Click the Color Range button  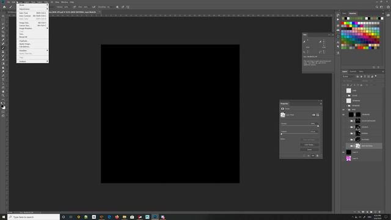309,145
